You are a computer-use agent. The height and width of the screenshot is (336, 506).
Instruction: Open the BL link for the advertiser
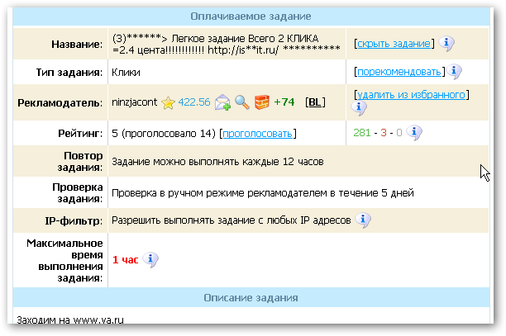point(314,102)
